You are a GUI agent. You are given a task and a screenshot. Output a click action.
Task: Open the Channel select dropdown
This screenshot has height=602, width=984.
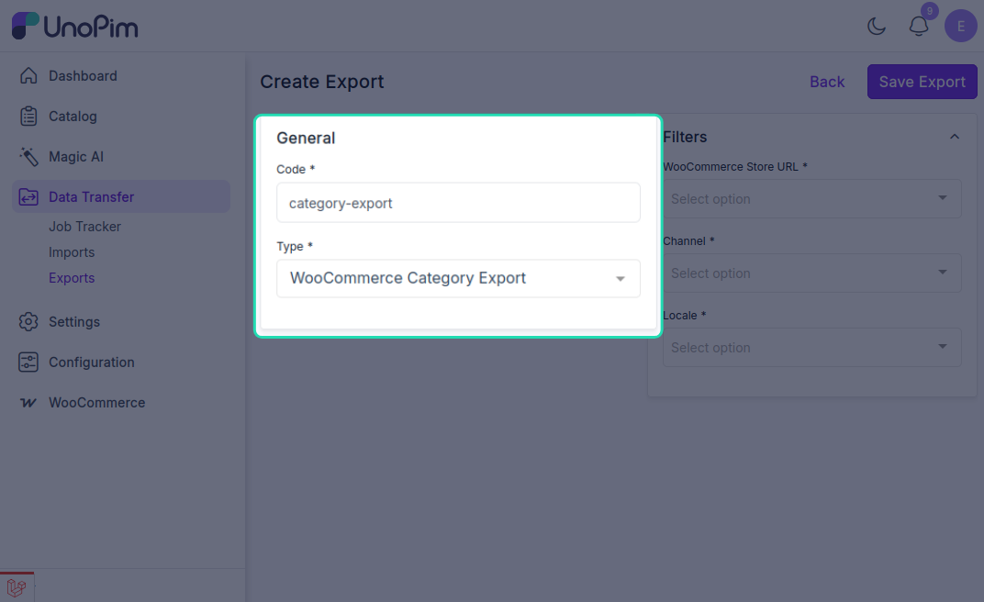coord(812,273)
